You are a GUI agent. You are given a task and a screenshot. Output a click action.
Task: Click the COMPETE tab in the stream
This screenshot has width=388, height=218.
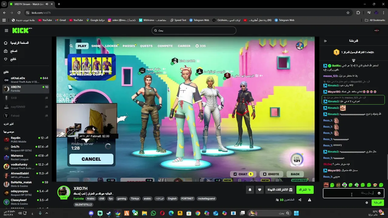(x=165, y=46)
